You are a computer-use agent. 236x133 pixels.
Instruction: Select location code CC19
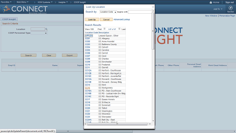click(x=87, y=105)
